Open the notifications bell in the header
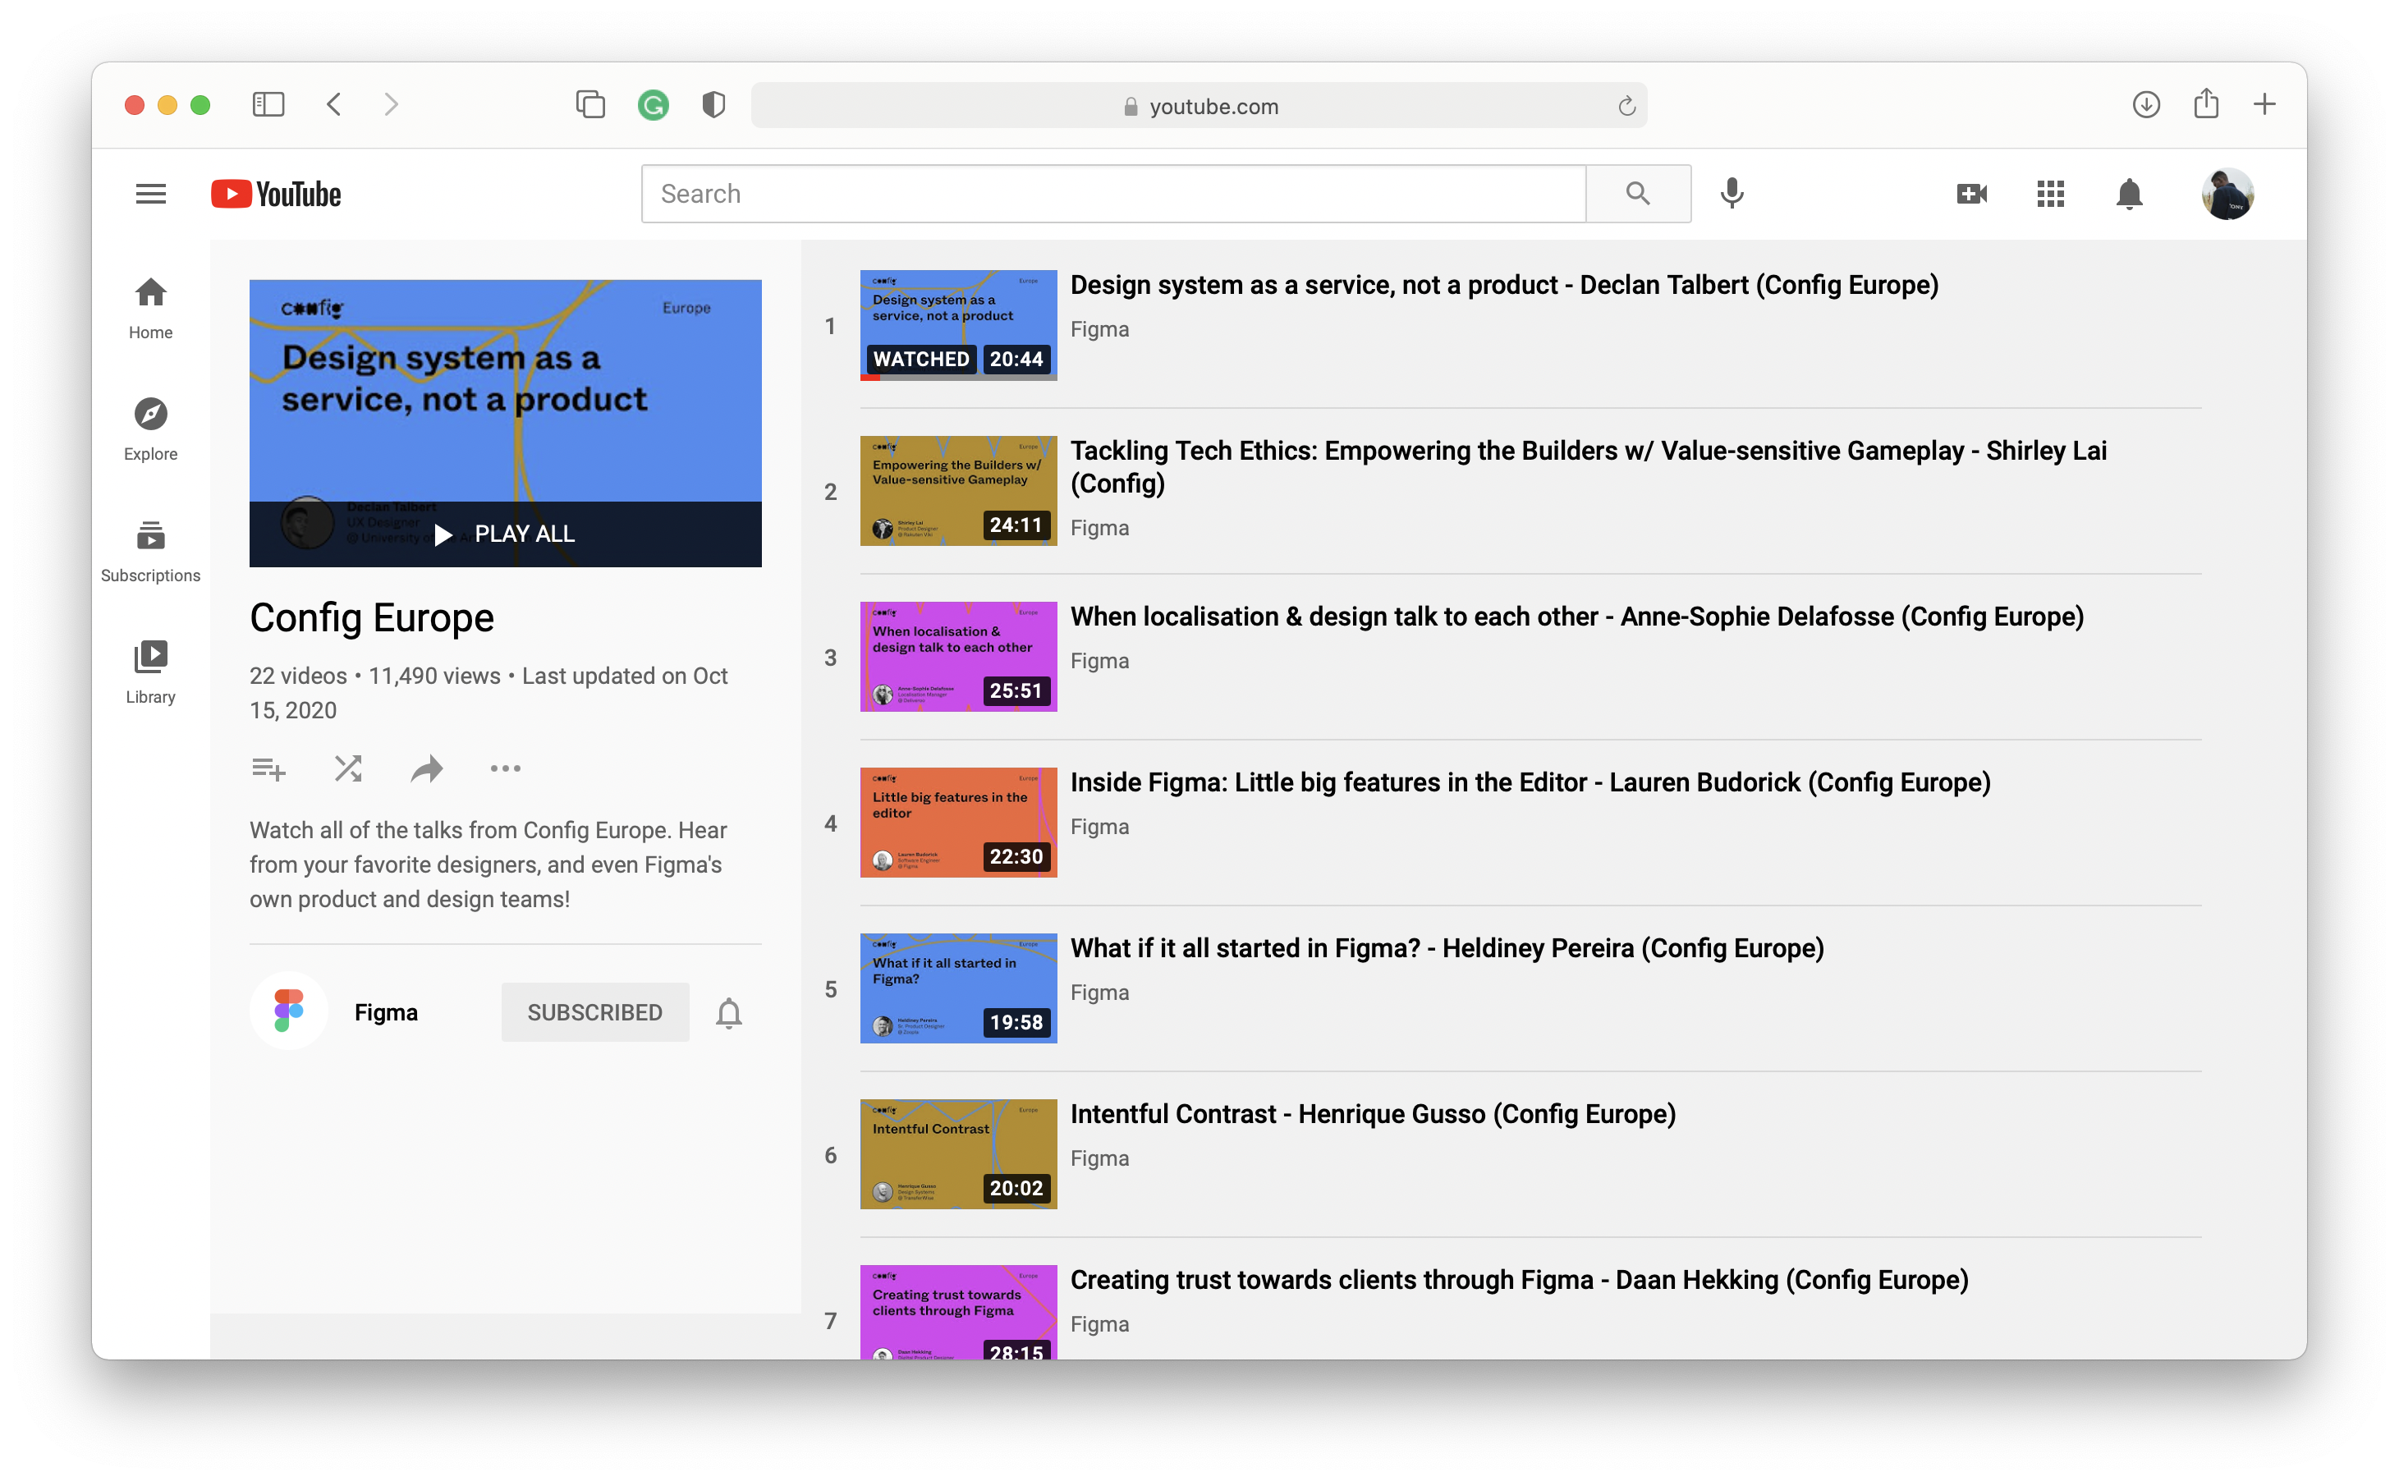This screenshot has height=1481, width=2399. click(2129, 194)
